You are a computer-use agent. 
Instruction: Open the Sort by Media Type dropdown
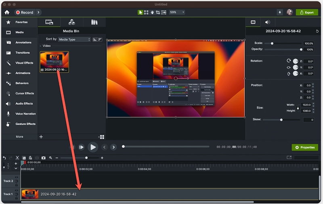click(x=74, y=39)
